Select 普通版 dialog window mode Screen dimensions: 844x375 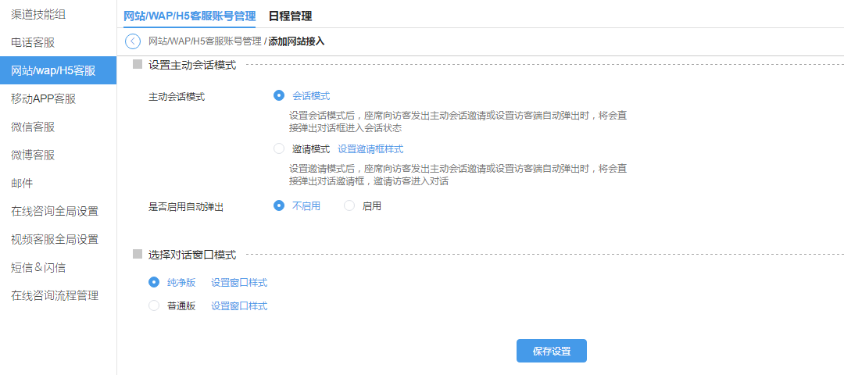(x=154, y=305)
